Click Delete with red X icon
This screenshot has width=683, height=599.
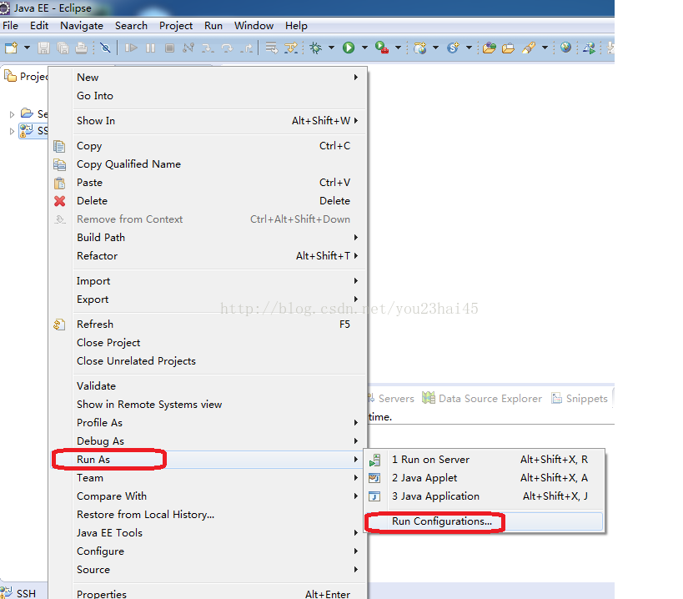point(218,201)
